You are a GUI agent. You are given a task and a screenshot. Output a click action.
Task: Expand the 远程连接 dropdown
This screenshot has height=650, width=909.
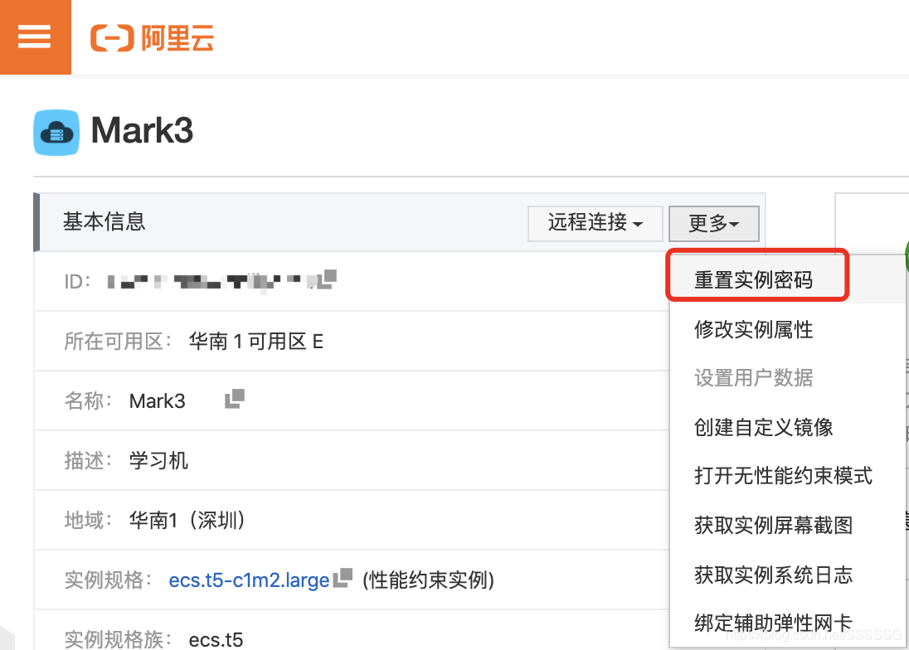click(x=595, y=223)
